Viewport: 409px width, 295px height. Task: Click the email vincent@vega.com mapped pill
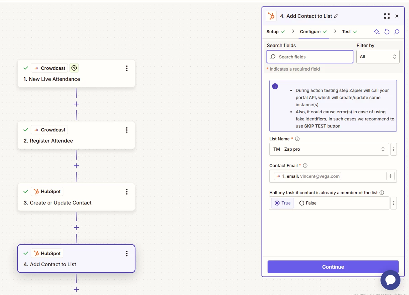[308, 176]
